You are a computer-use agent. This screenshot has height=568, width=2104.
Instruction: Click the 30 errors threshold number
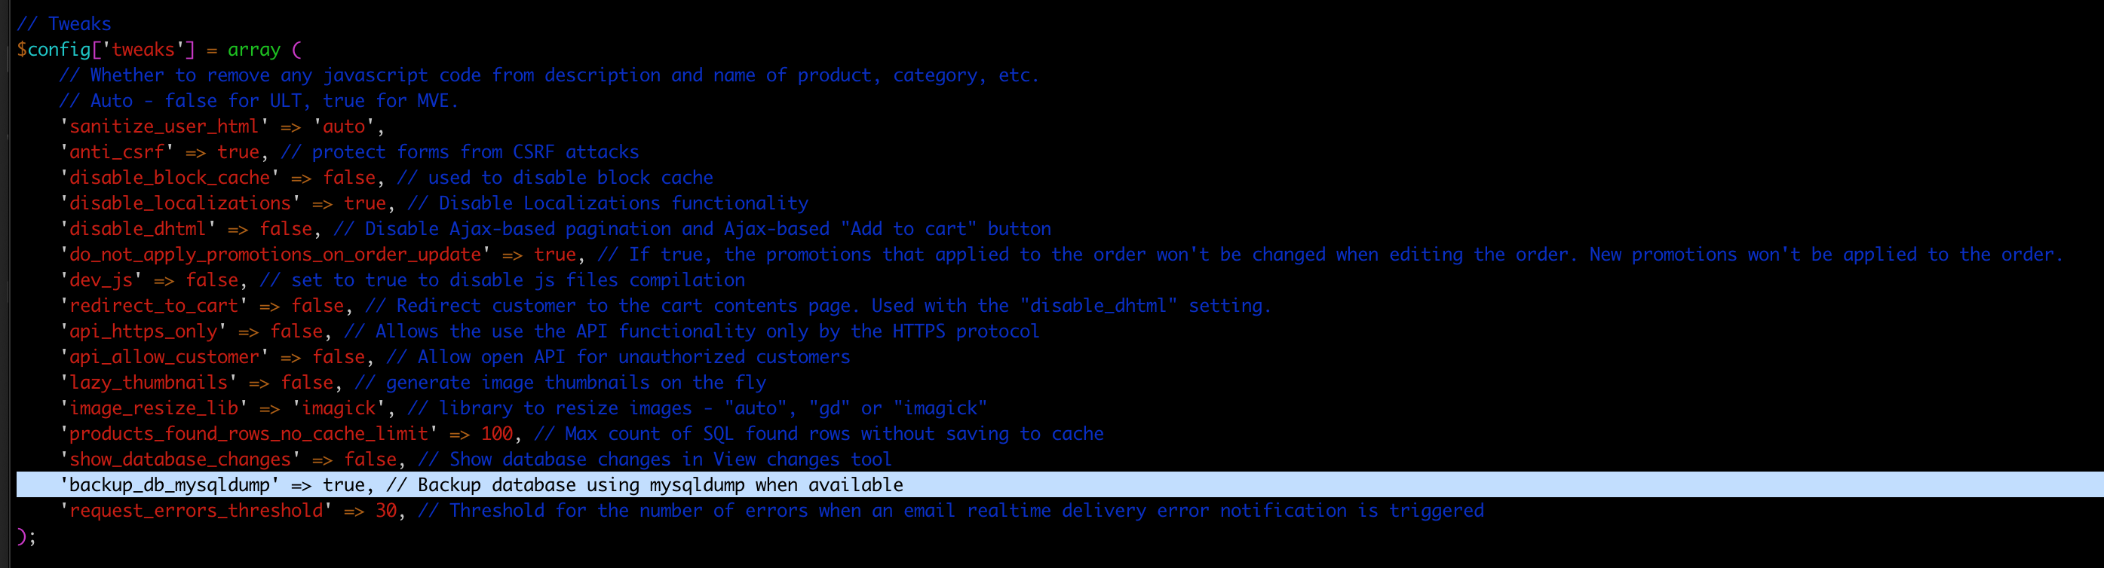click(386, 511)
